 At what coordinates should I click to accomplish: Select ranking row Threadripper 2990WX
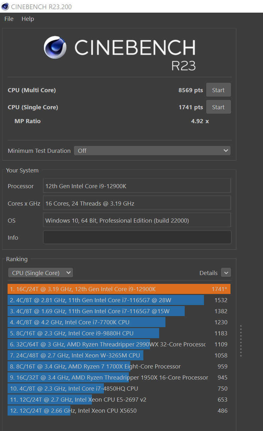pos(119,344)
